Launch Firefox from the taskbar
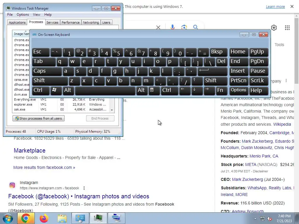The height and width of the screenshot is (224, 299). click(x=44, y=218)
